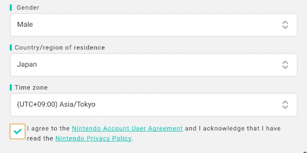Viewport: 307px width, 153px height.
Task: Click the (UTC+09:00) Asia/Tokyo value
Action: click(56, 105)
